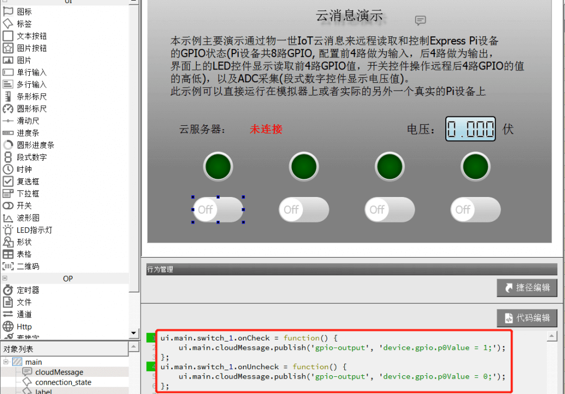565x394 pixels.
Task: Select the 形状 shape widget
Action: (17, 242)
